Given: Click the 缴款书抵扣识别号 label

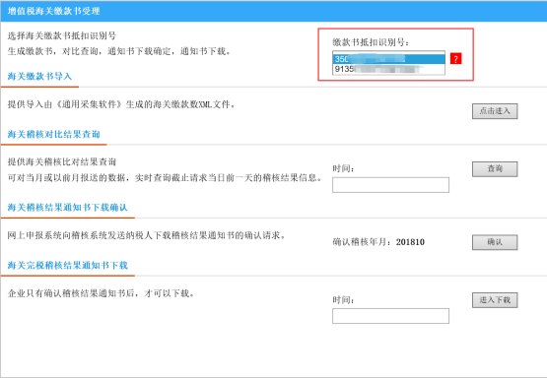Looking at the screenshot, I should (x=371, y=42).
